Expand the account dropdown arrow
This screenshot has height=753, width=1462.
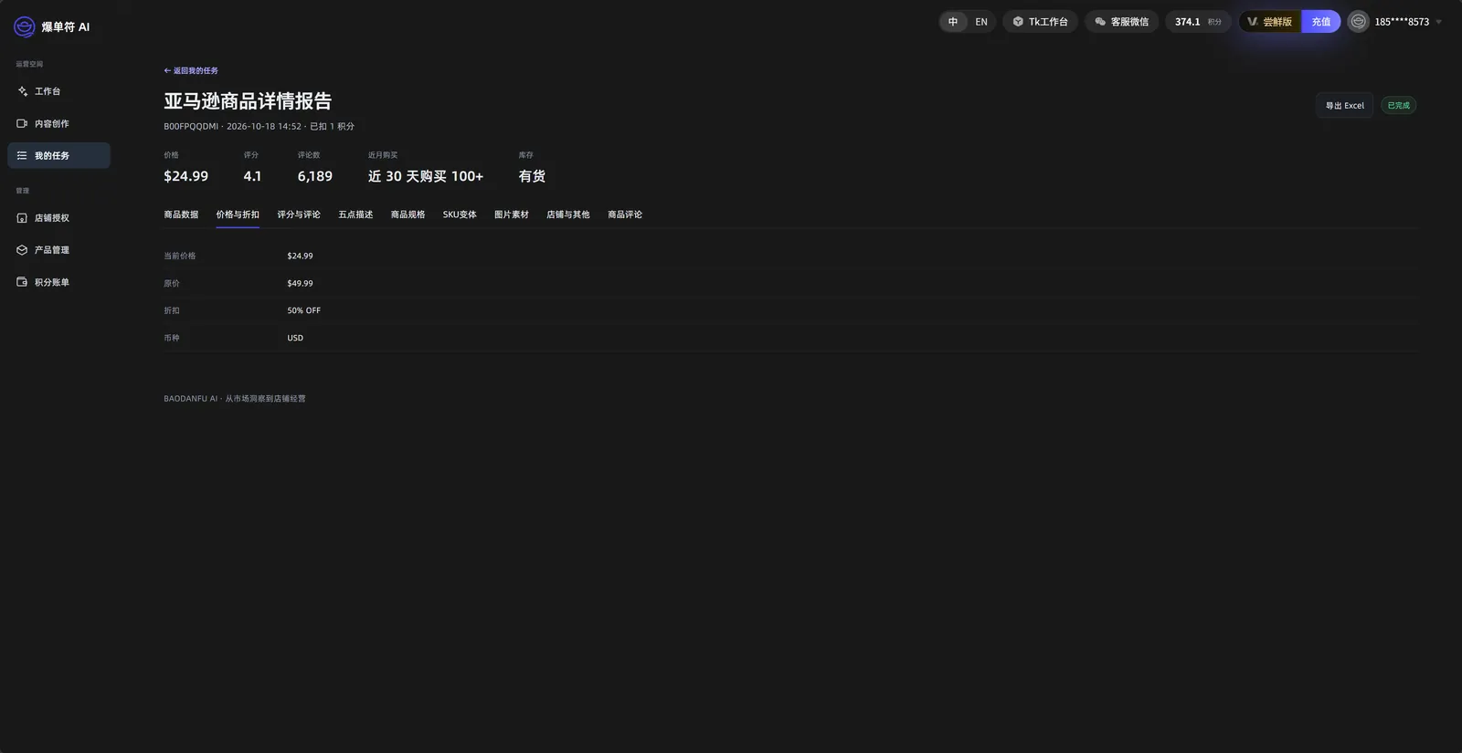click(1439, 22)
